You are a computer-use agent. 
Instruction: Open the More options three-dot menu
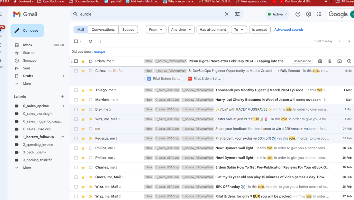[100, 41]
